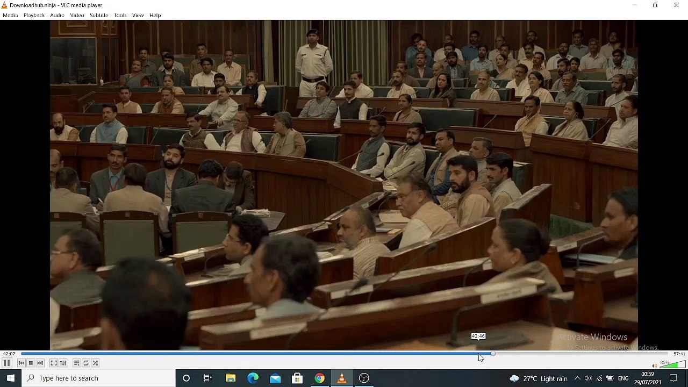The image size is (688, 387).
Task: Adjust the VLC volume slider
Action: 672,364
